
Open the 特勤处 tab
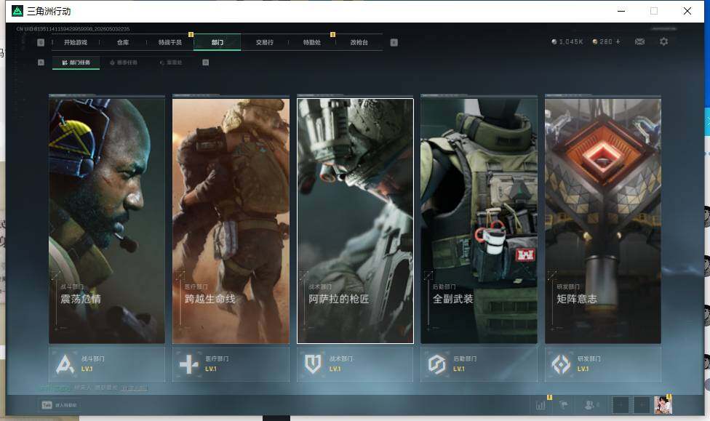tap(311, 42)
